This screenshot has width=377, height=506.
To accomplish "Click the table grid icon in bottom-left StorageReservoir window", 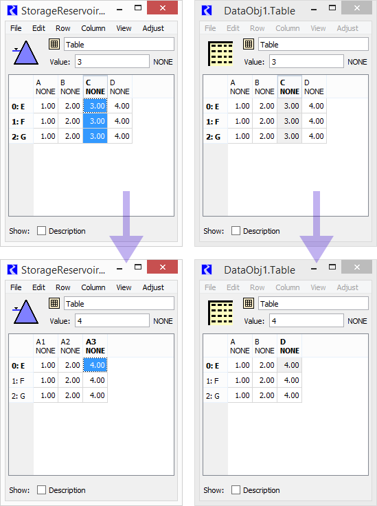I will (54, 303).
